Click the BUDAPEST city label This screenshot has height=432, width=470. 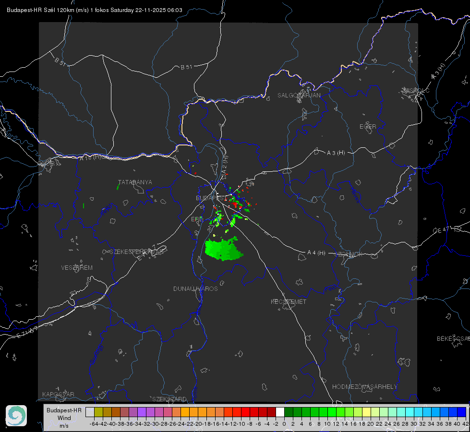[211, 198]
